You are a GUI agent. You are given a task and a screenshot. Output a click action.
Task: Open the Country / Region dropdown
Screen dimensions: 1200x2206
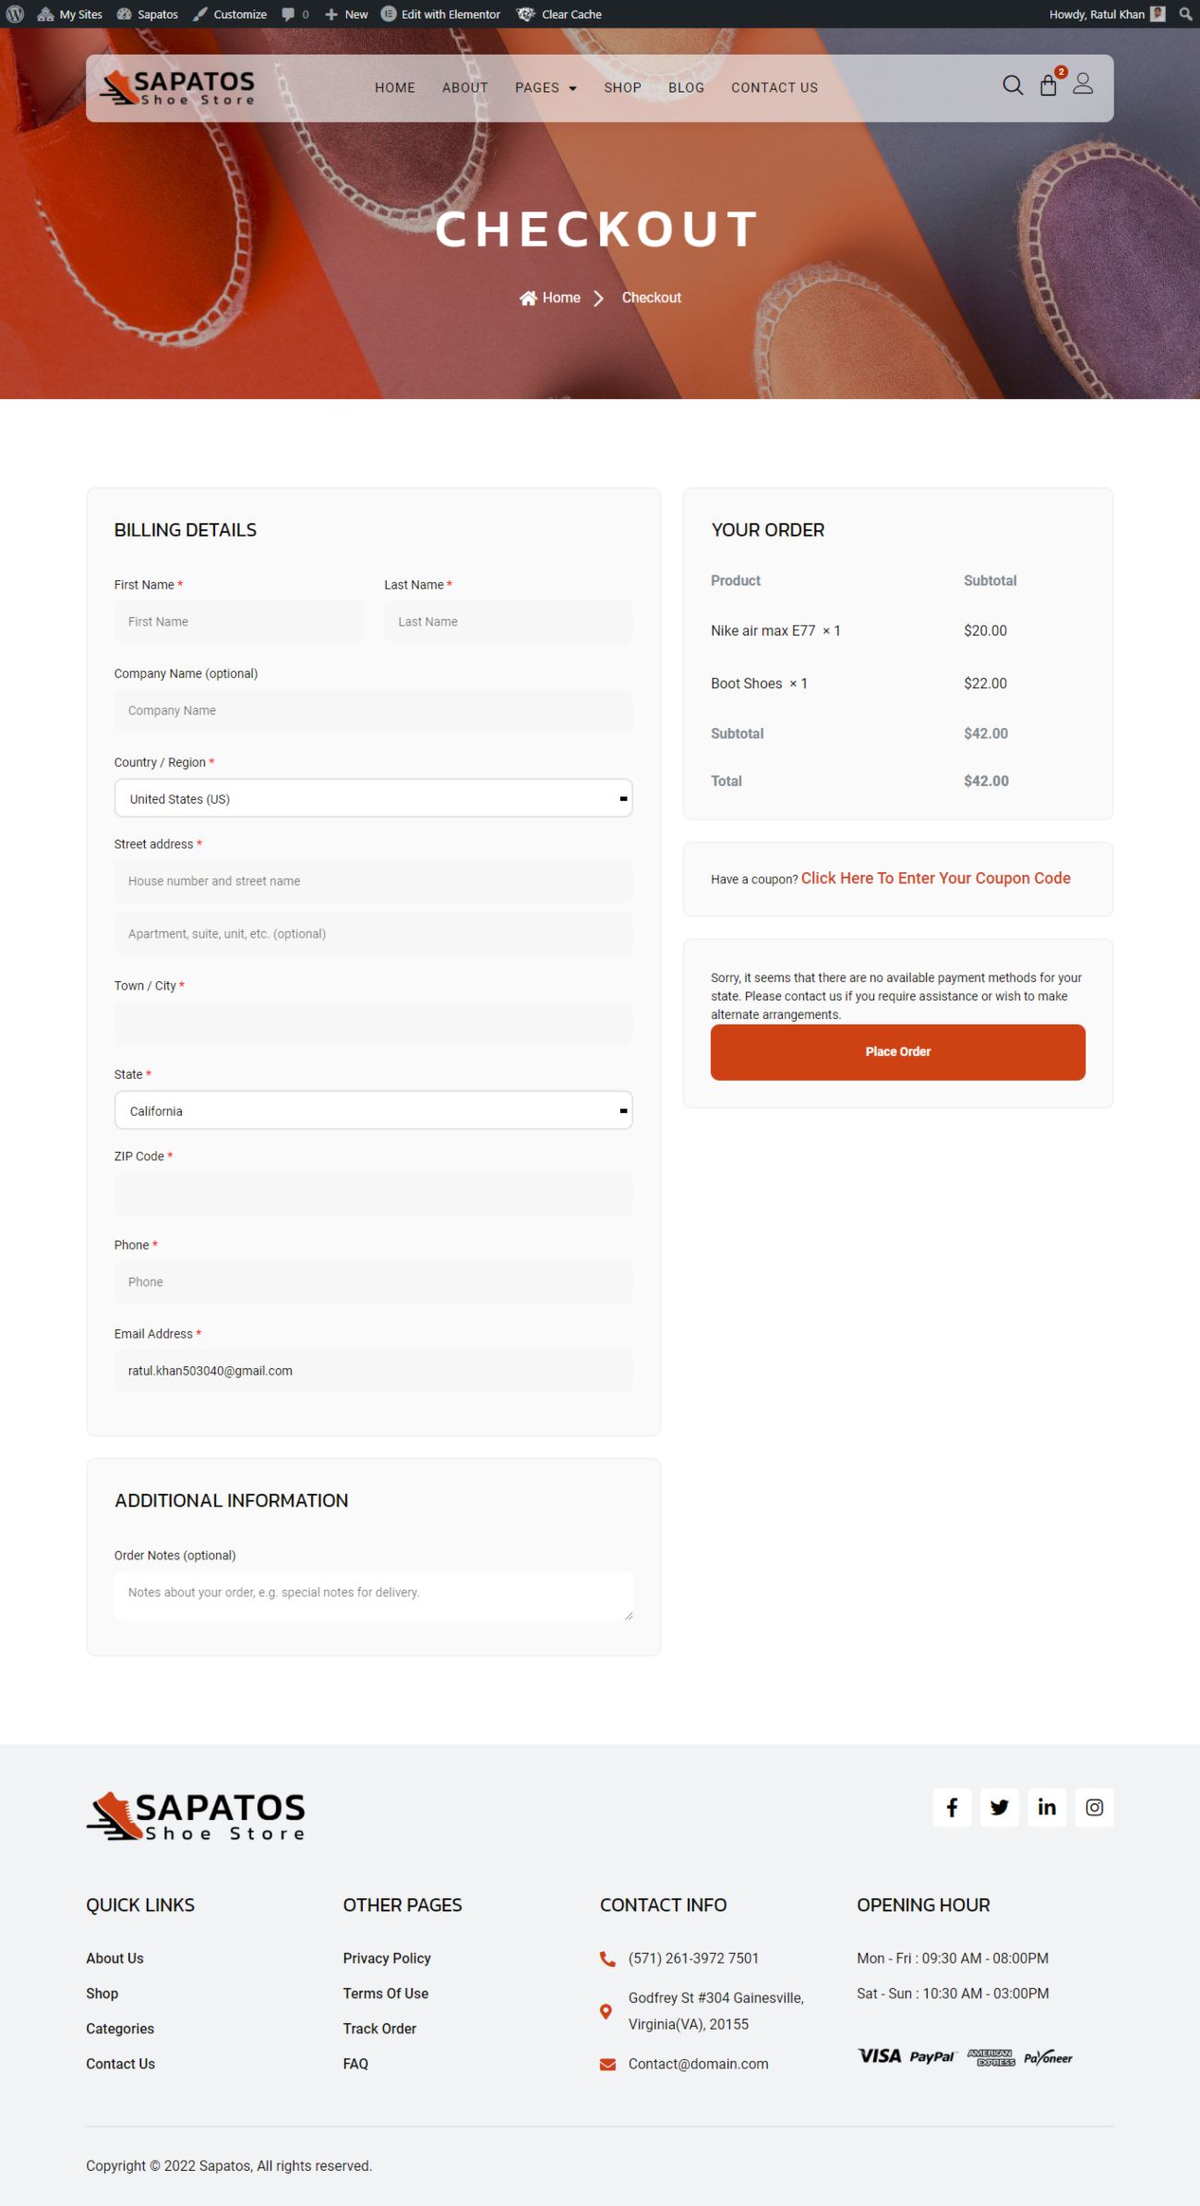(373, 798)
